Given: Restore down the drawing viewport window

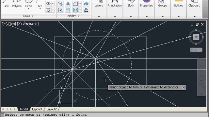Looking at the screenshot, I should pos(197,25).
